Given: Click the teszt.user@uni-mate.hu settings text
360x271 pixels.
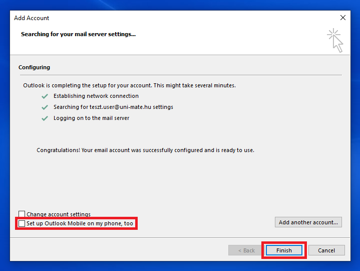Looking at the screenshot, I should click(113, 107).
